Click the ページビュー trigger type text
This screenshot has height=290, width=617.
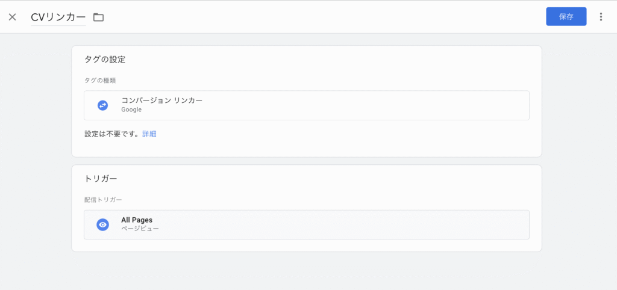point(140,229)
